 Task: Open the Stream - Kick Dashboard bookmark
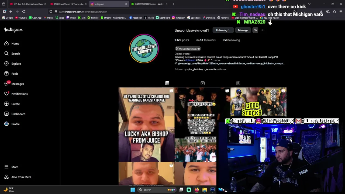tap(113, 18)
